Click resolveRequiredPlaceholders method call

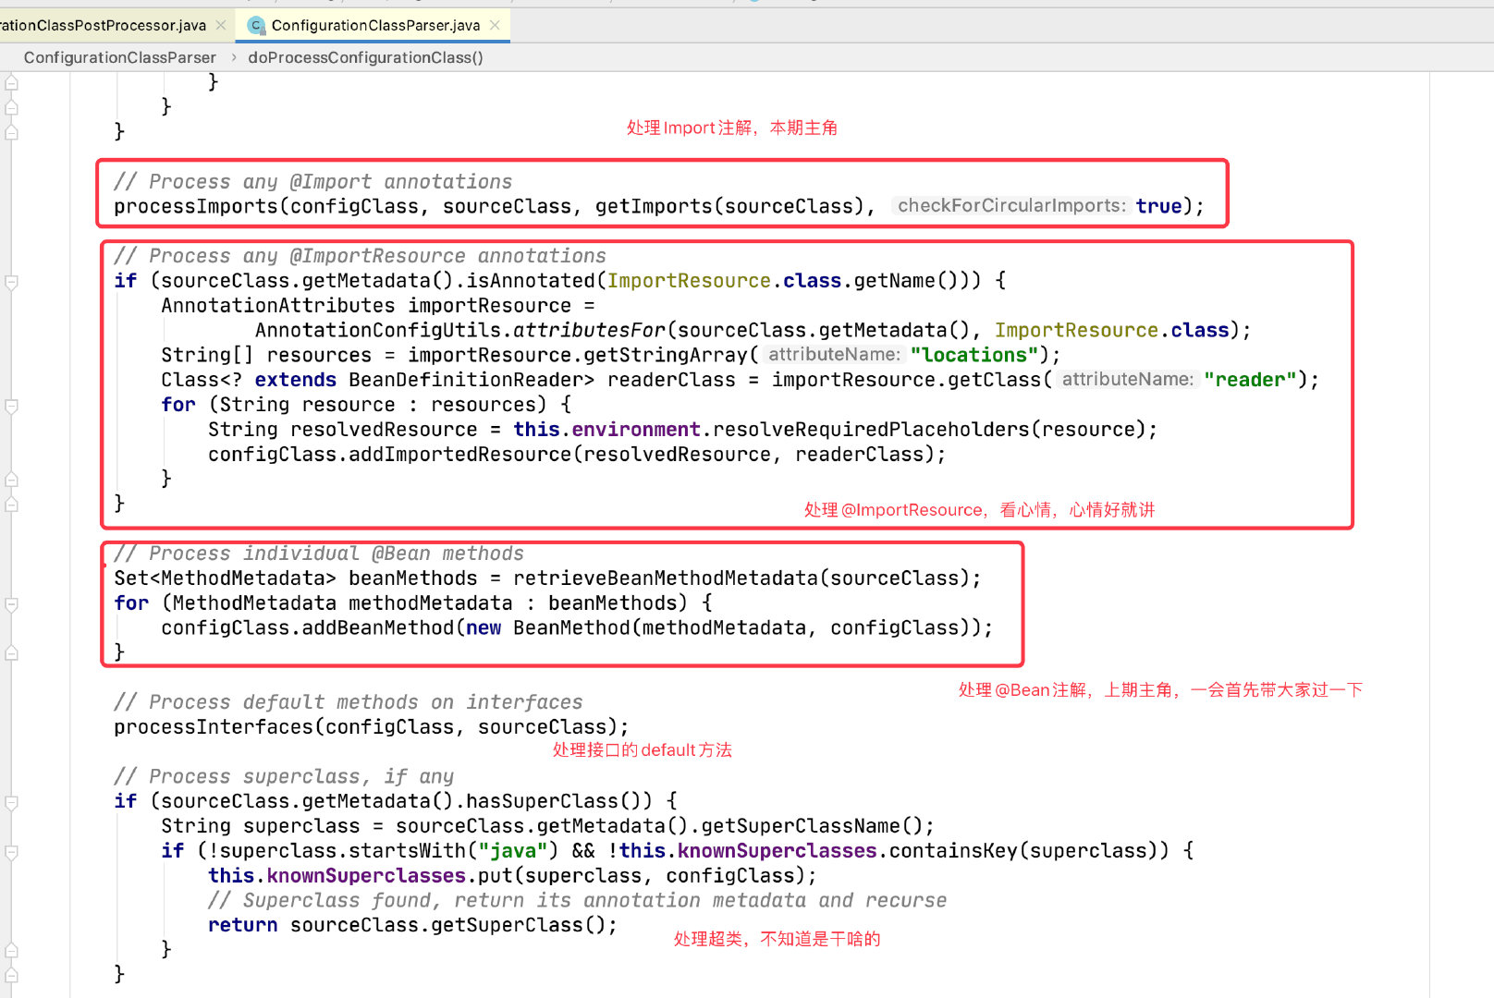pos(871,430)
